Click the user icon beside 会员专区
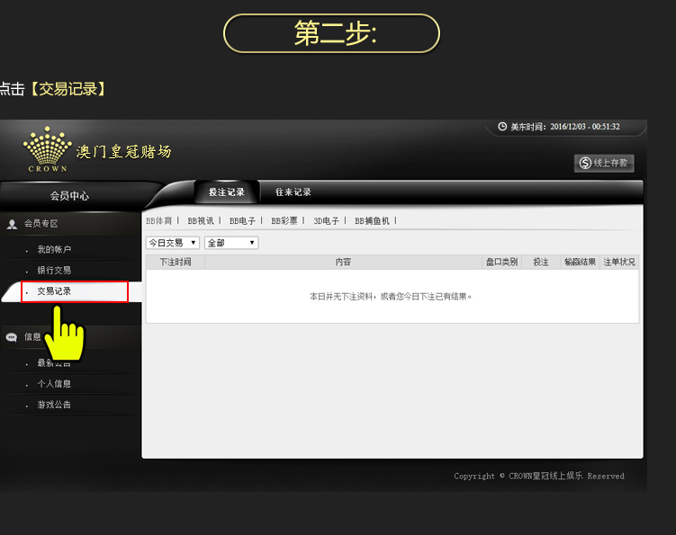 click(x=12, y=224)
